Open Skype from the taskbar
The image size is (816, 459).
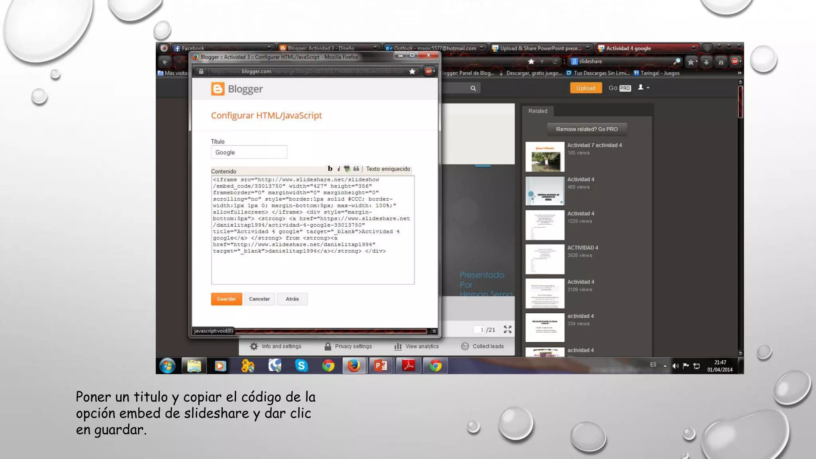[x=302, y=365]
